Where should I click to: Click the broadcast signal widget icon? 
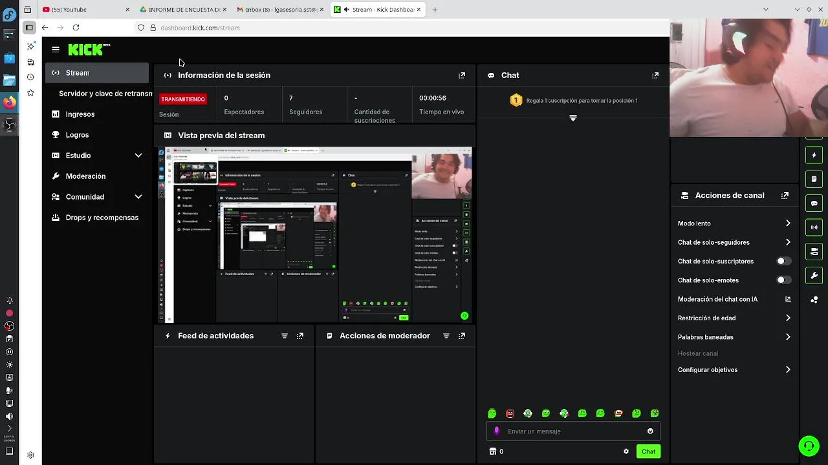pos(814,227)
